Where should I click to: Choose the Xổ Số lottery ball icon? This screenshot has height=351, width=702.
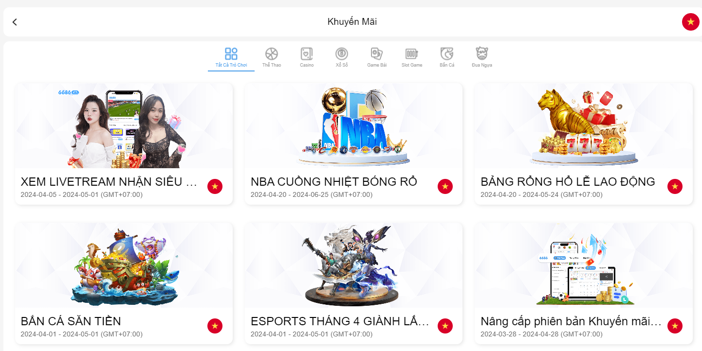(342, 53)
